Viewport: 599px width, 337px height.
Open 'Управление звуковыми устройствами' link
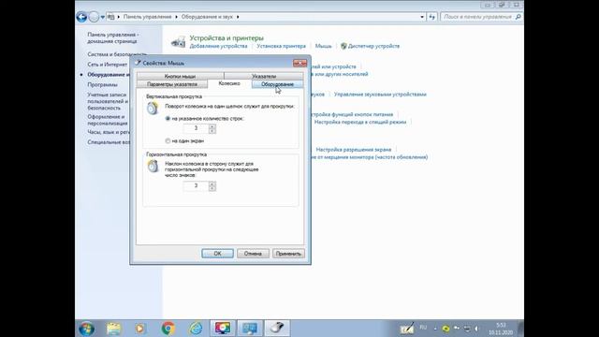380,95
